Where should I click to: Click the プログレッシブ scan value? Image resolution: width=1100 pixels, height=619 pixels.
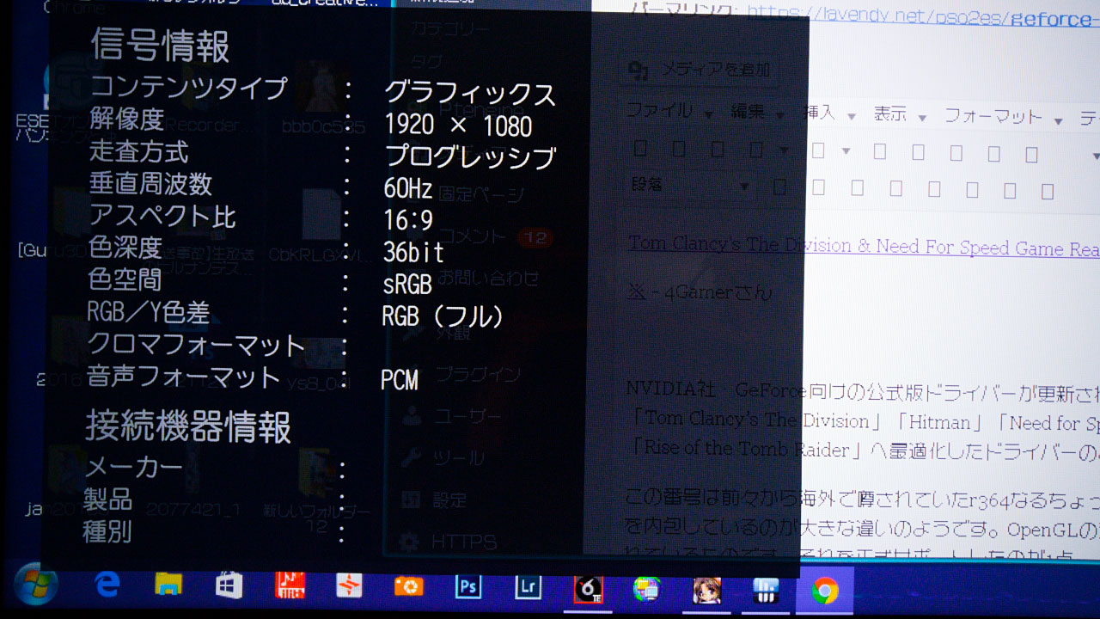[x=470, y=157]
